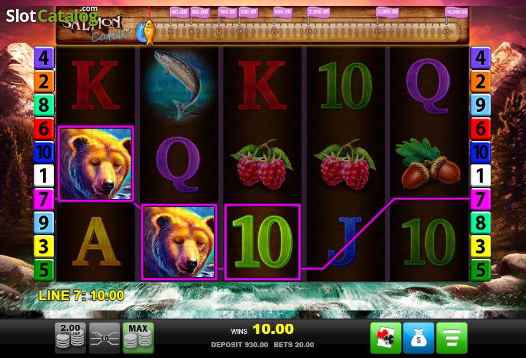Adjust the 10 paylines selector
This screenshot has height=358, width=526.
click(105, 338)
